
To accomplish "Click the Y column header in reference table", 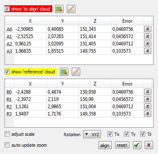I will pyautogui.click(x=62, y=84).
